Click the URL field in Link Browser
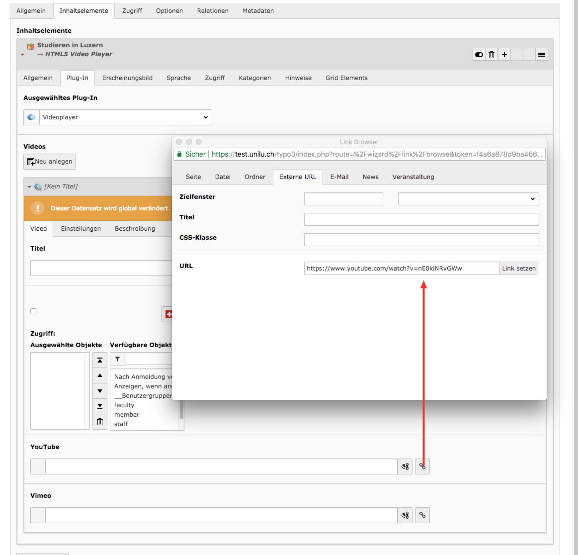 (x=402, y=268)
